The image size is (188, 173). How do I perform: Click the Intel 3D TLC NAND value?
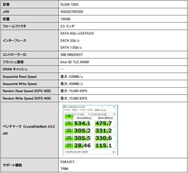(x=74, y=62)
